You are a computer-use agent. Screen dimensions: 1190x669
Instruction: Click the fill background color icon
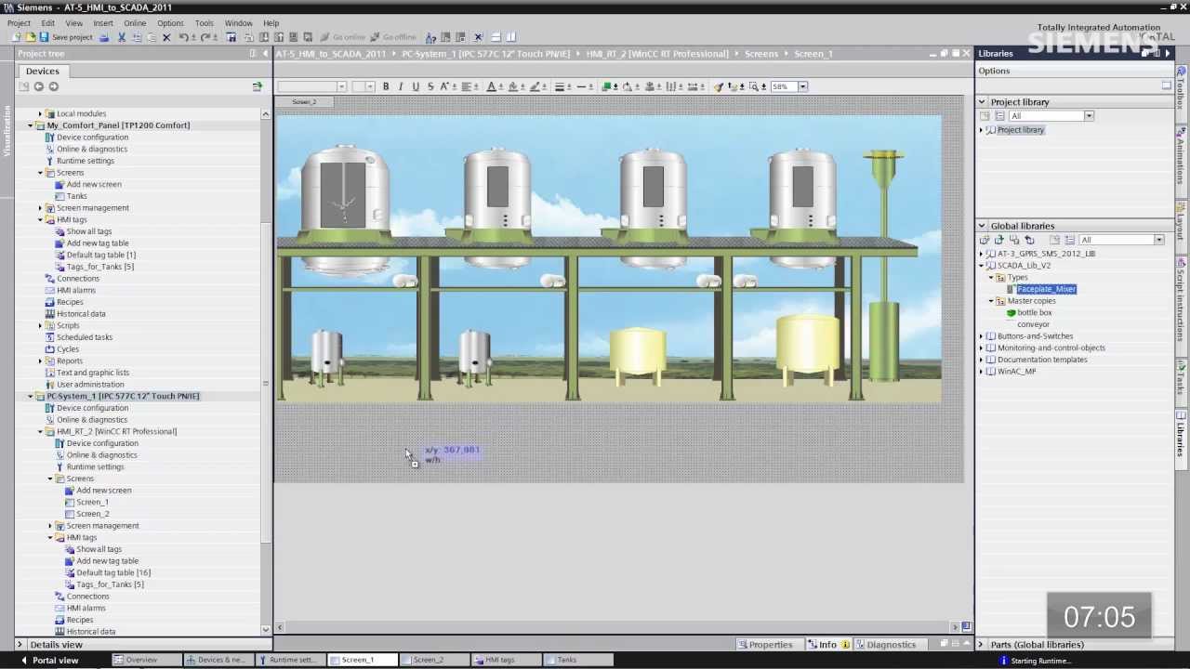click(x=512, y=86)
